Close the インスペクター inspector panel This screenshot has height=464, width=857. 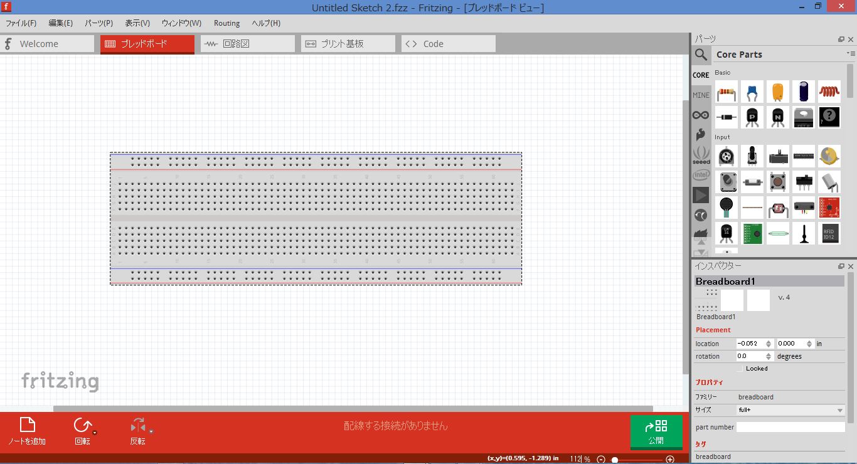(851, 266)
